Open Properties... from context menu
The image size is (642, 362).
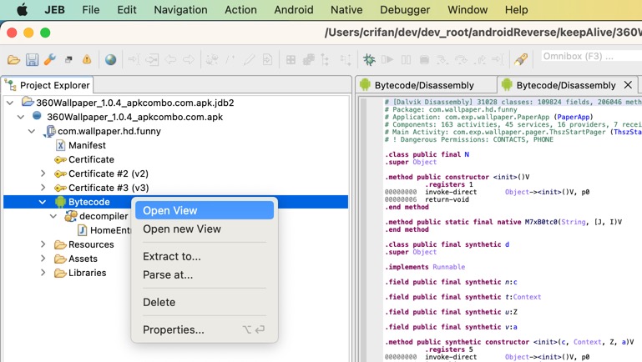[x=205, y=329]
